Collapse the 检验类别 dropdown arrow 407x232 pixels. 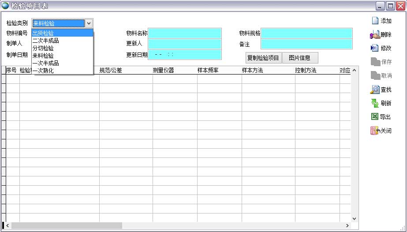pos(89,23)
